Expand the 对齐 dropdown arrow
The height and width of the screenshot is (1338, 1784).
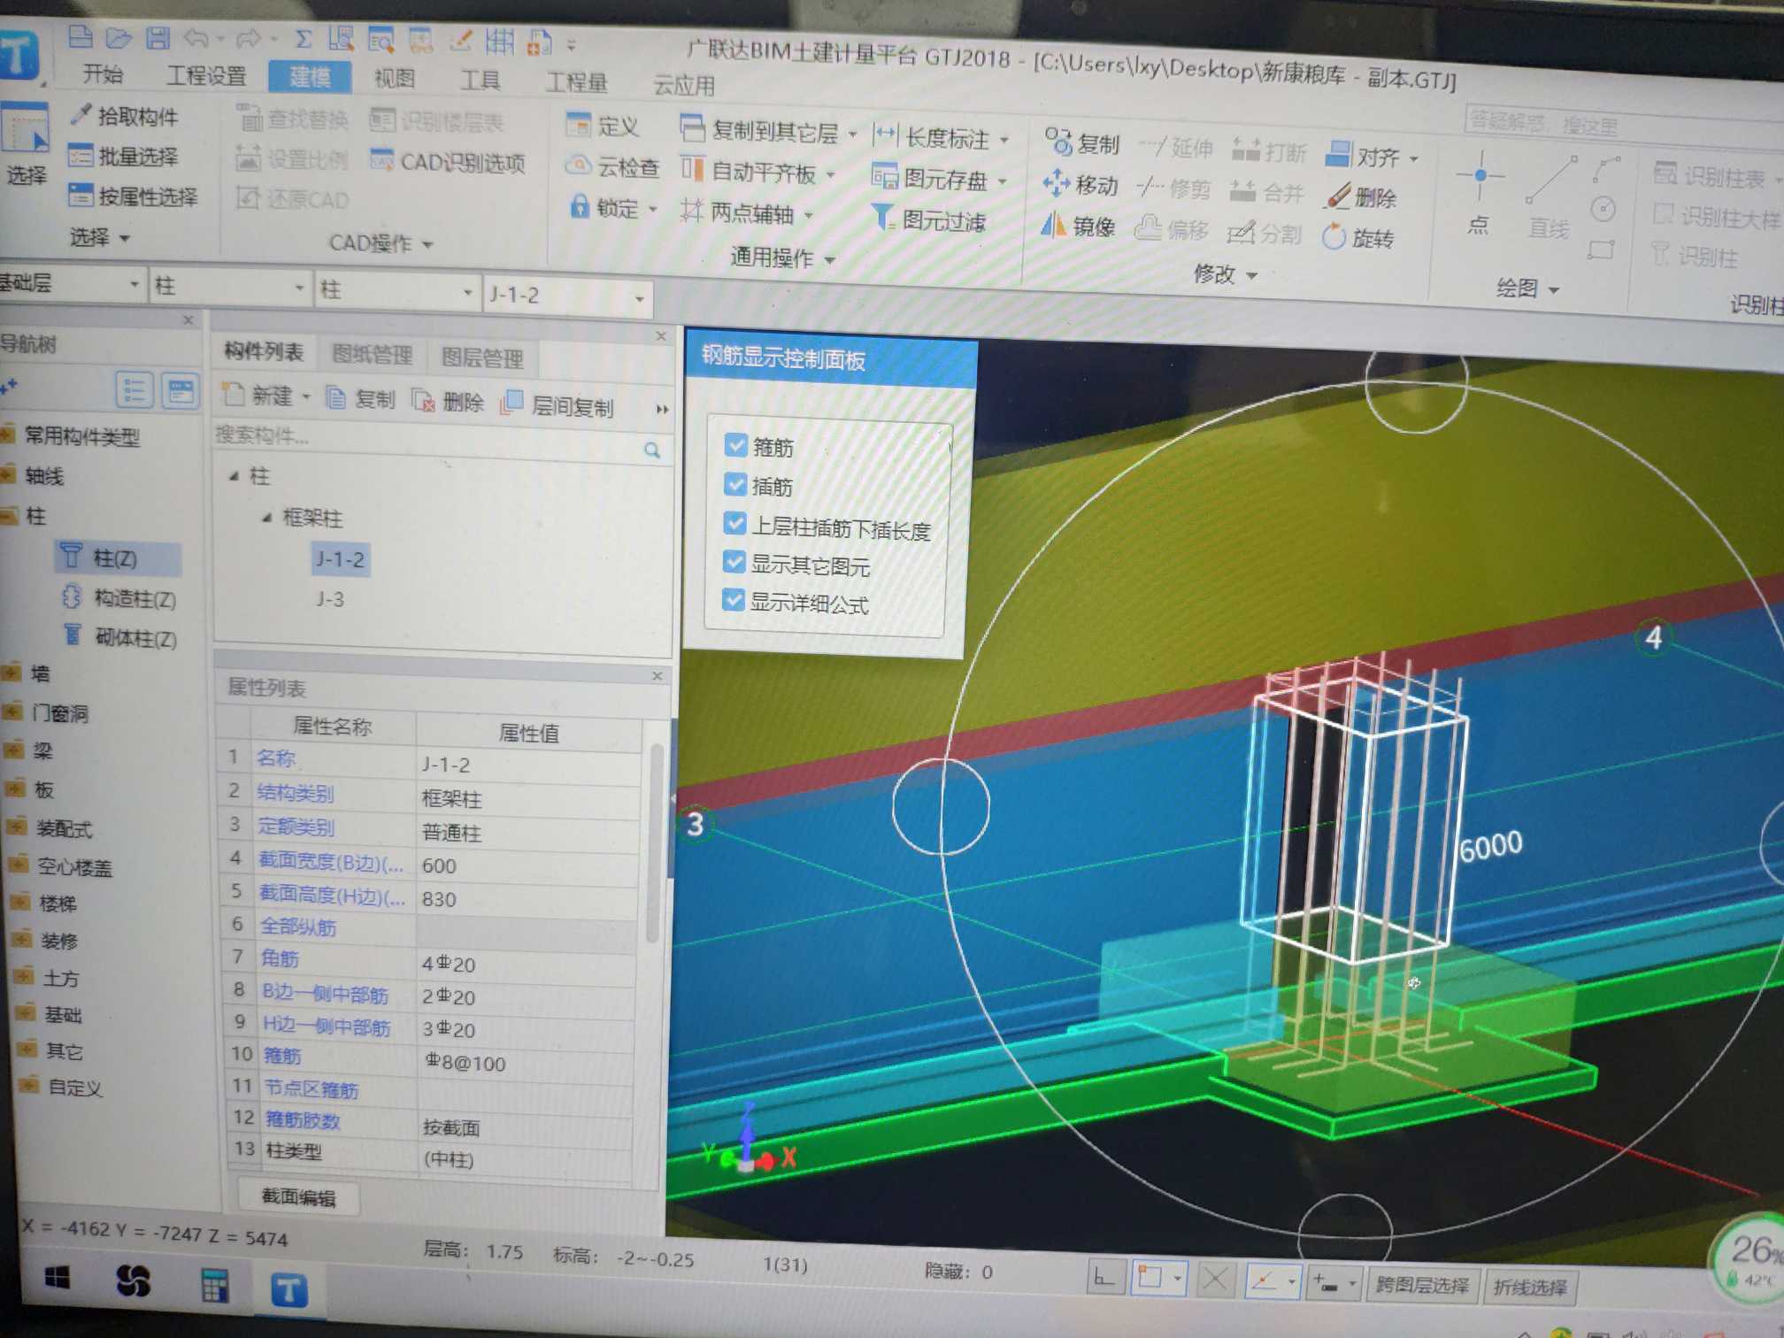1414,159
